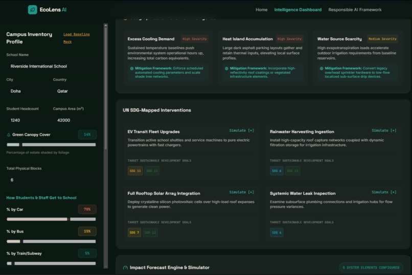This screenshot has width=412, height=275.
Task: Open the Intelligence Dashboard nav item
Action: pos(297,10)
